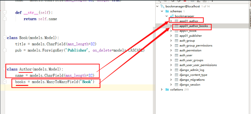
Task: Expand the app01_author table chevron
Action: point(171,21)
